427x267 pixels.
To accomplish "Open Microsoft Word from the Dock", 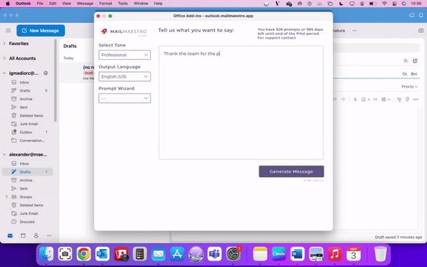I will (x=297, y=254).
